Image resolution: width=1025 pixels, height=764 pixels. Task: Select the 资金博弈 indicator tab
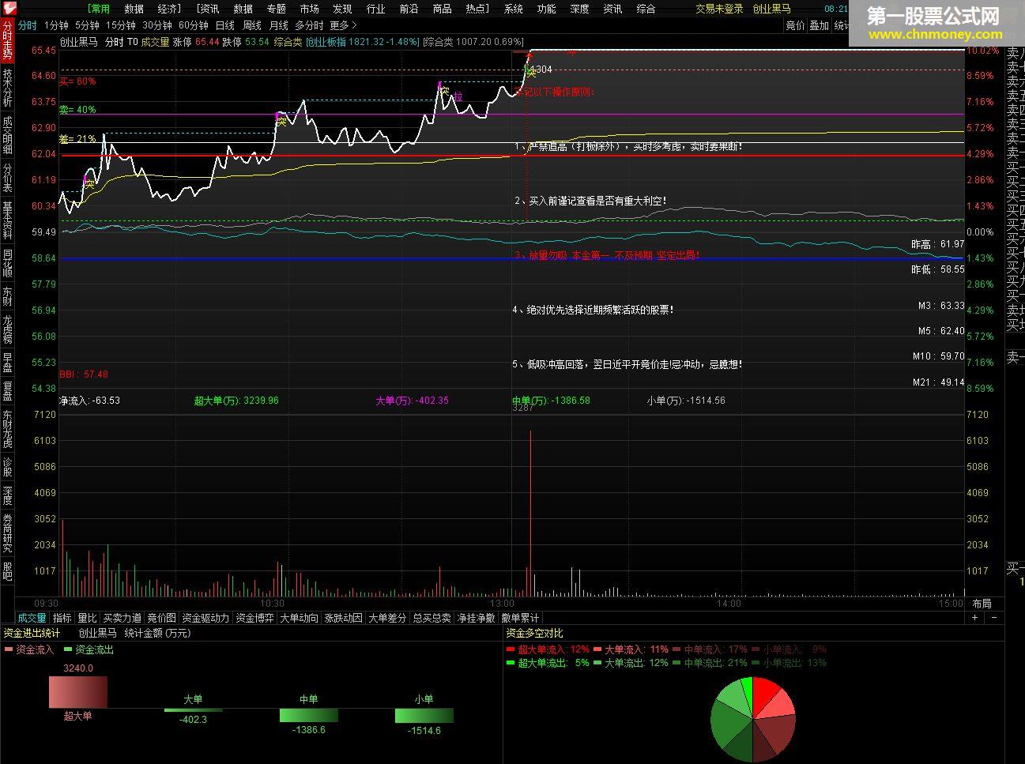(254, 618)
